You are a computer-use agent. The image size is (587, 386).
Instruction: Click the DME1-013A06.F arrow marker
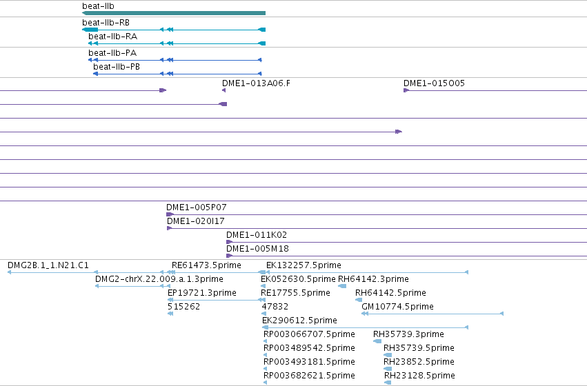[x=224, y=90]
